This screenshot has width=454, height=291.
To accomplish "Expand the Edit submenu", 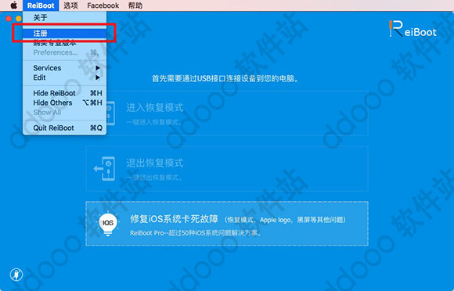I will (x=64, y=77).
